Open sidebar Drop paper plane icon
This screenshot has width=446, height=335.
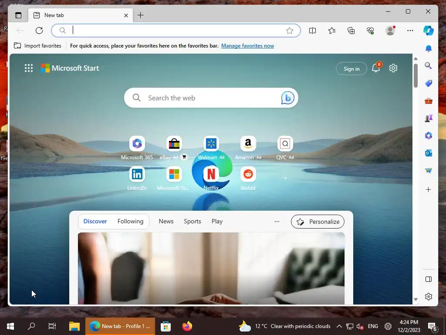tap(429, 171)
